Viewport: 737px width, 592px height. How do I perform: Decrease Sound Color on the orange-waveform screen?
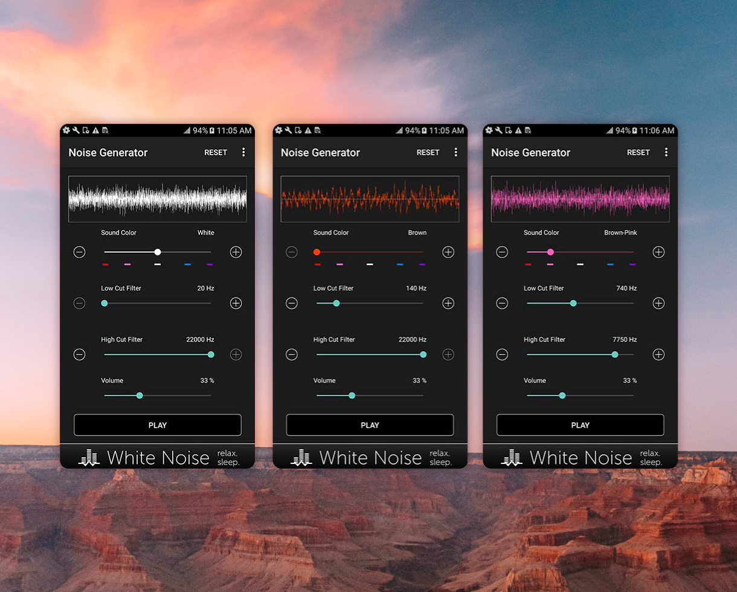coord(292,252)
